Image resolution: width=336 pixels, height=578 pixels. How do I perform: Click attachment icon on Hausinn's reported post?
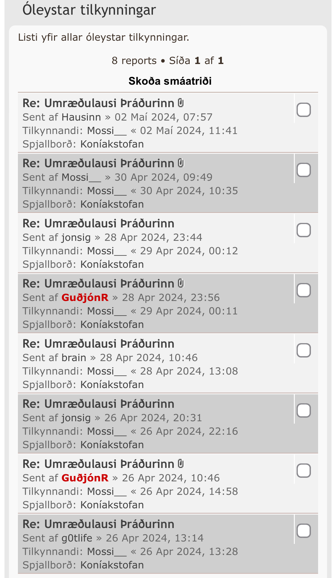pos(181,103)
